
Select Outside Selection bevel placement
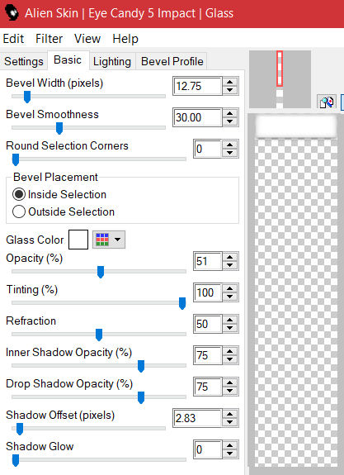(64, 211)
